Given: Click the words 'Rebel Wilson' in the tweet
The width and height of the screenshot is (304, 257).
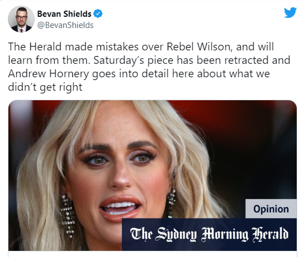Looking at the screenshot, I should [199, 47].
